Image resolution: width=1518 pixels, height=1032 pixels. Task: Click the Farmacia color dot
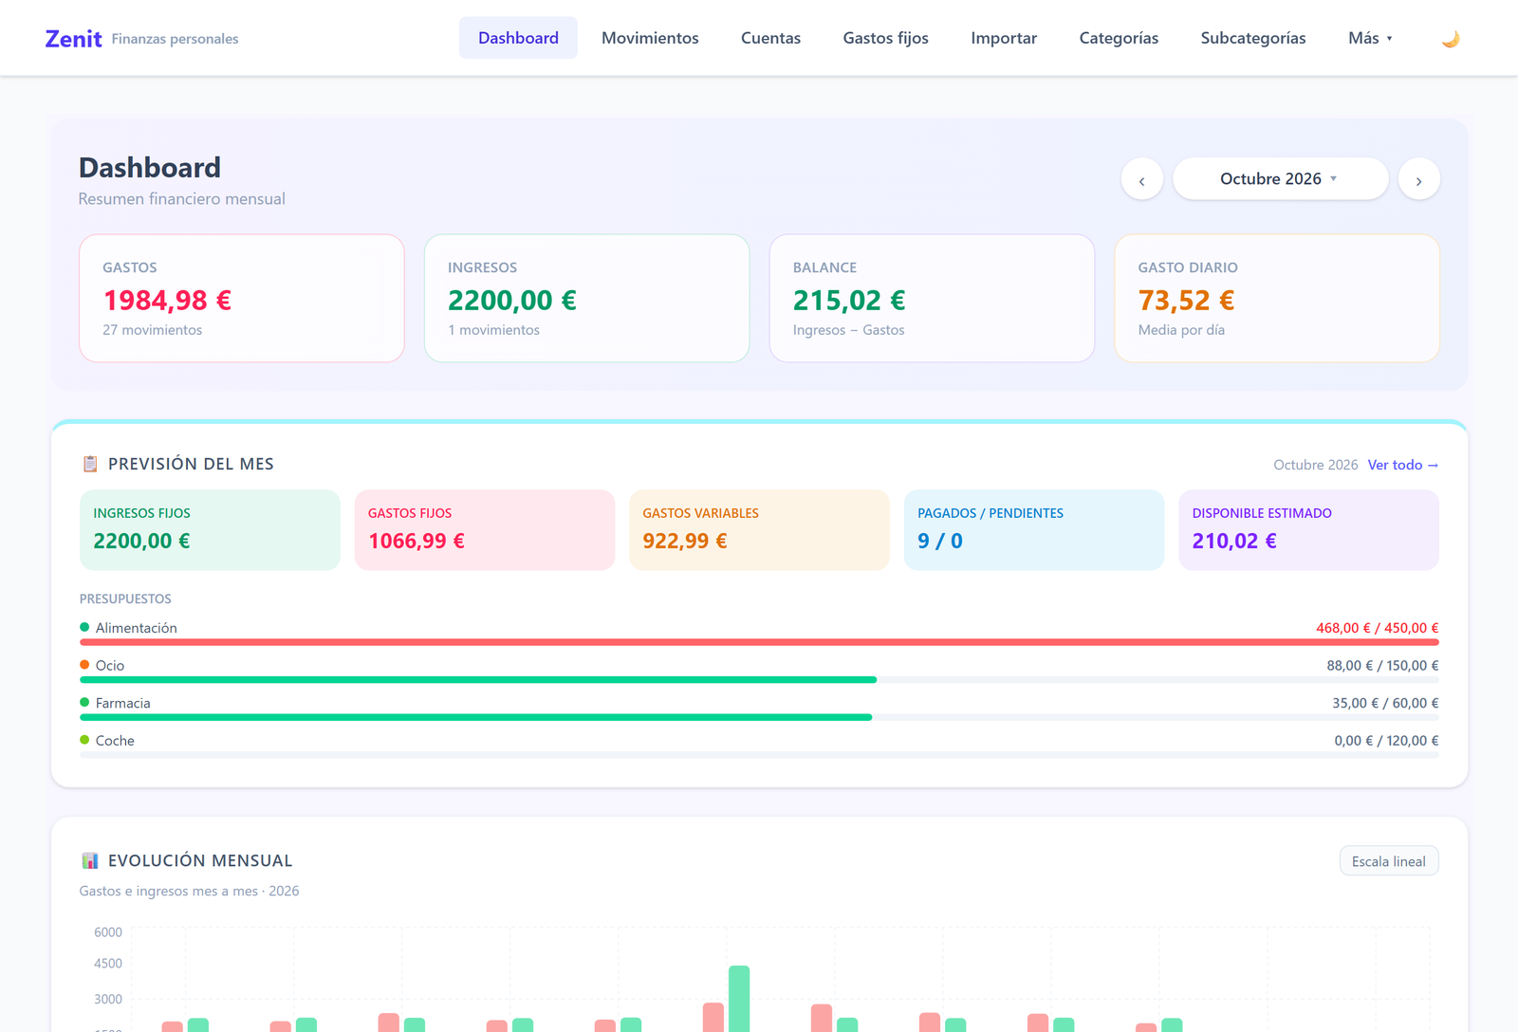point(84,702)
